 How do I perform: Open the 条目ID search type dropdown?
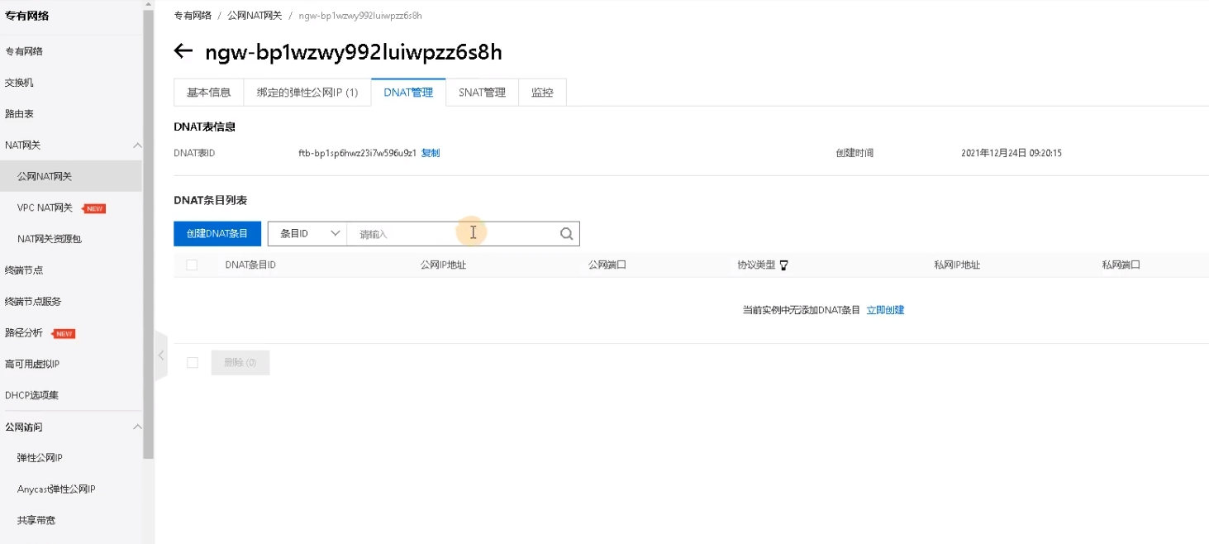(306, 233)
